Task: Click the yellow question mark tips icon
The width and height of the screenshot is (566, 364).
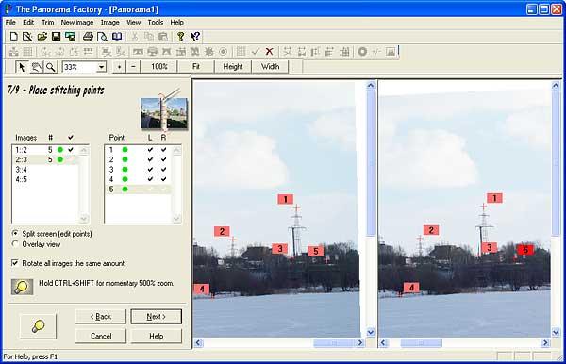Action: tap(180, 37)
